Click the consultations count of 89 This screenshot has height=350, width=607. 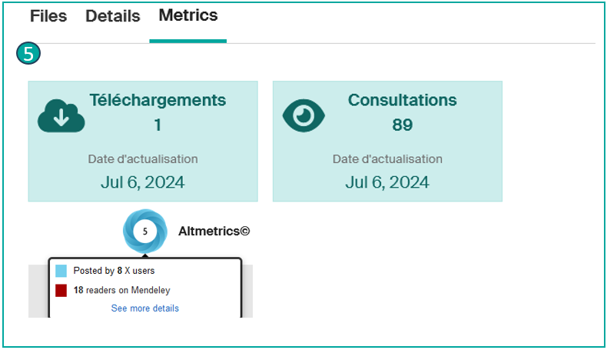(402, 125)
